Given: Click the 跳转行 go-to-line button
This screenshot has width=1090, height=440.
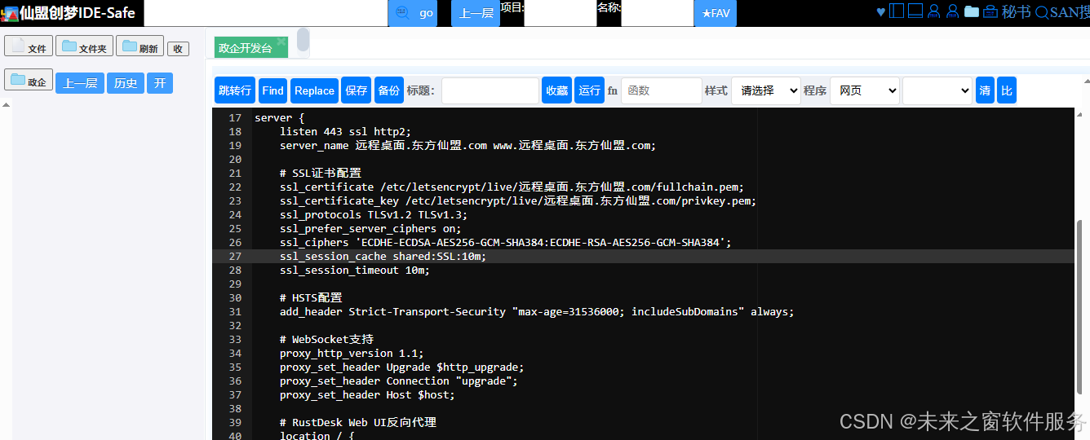Looking at the screenshot, I should (235, 90).
